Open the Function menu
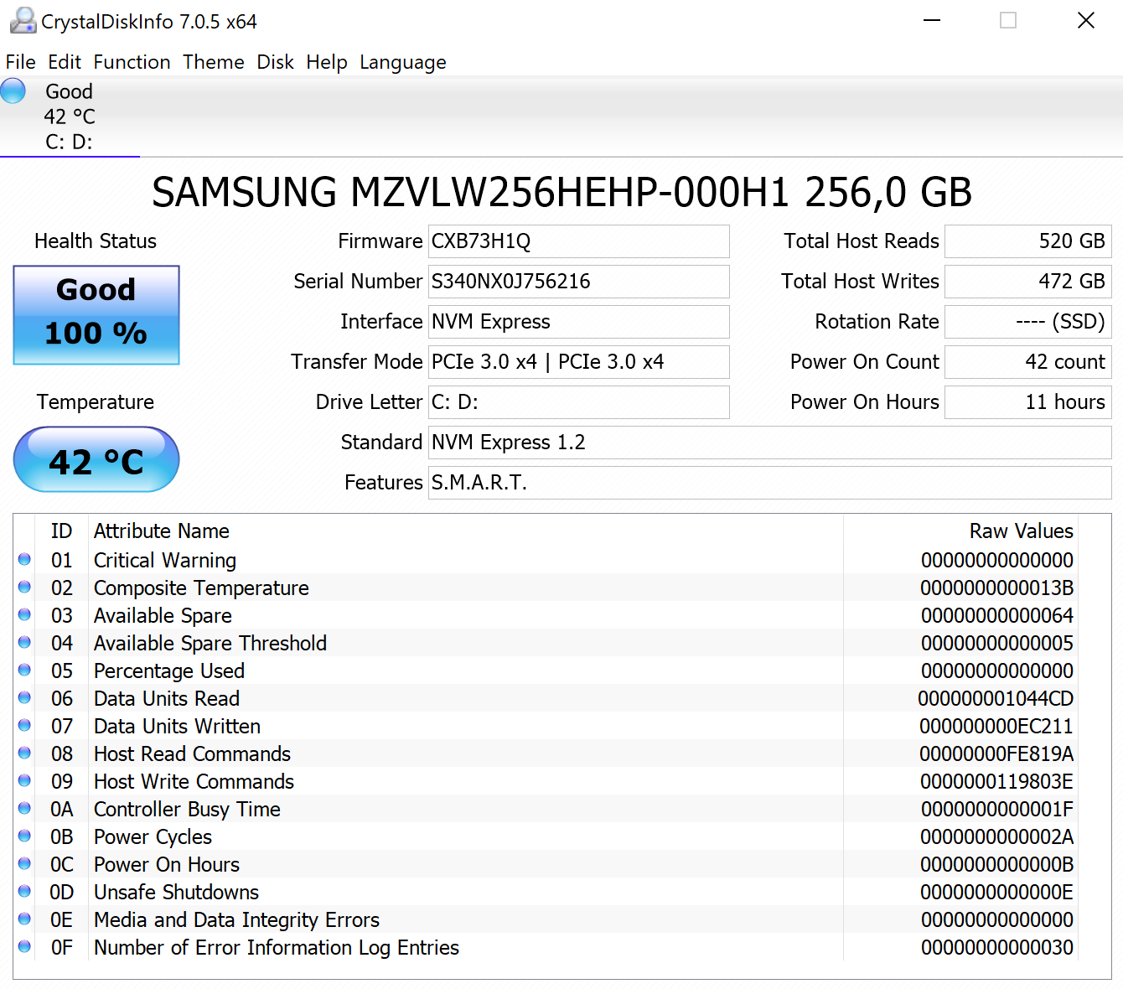 tap(132, 62)
